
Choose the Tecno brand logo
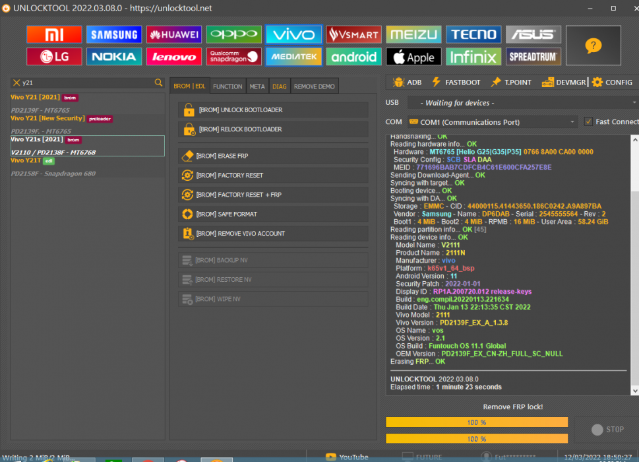coord(473,35)
